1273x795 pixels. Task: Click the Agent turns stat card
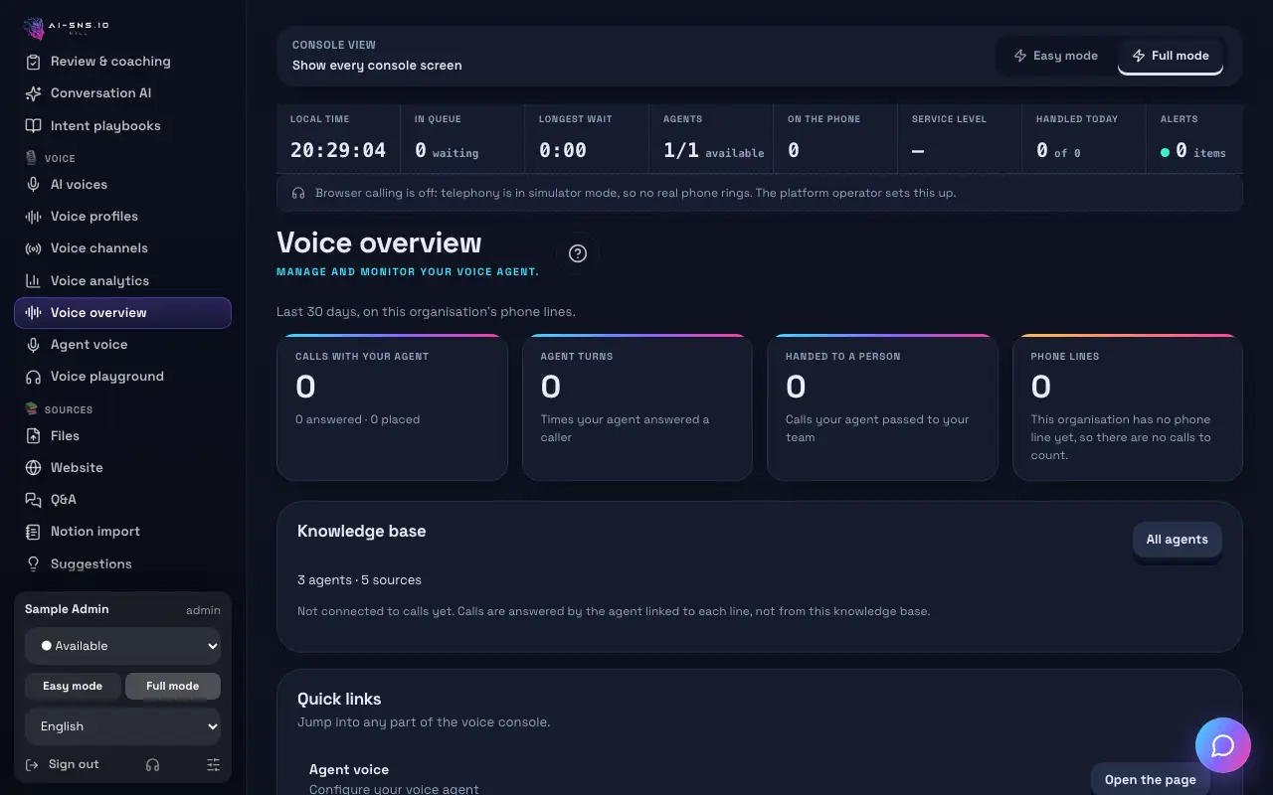[637, 407]
